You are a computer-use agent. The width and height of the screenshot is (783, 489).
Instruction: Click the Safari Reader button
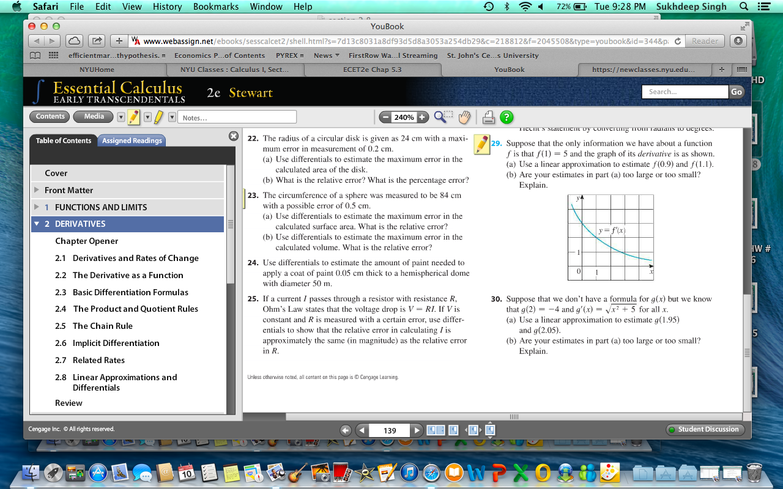pos(705,41)
